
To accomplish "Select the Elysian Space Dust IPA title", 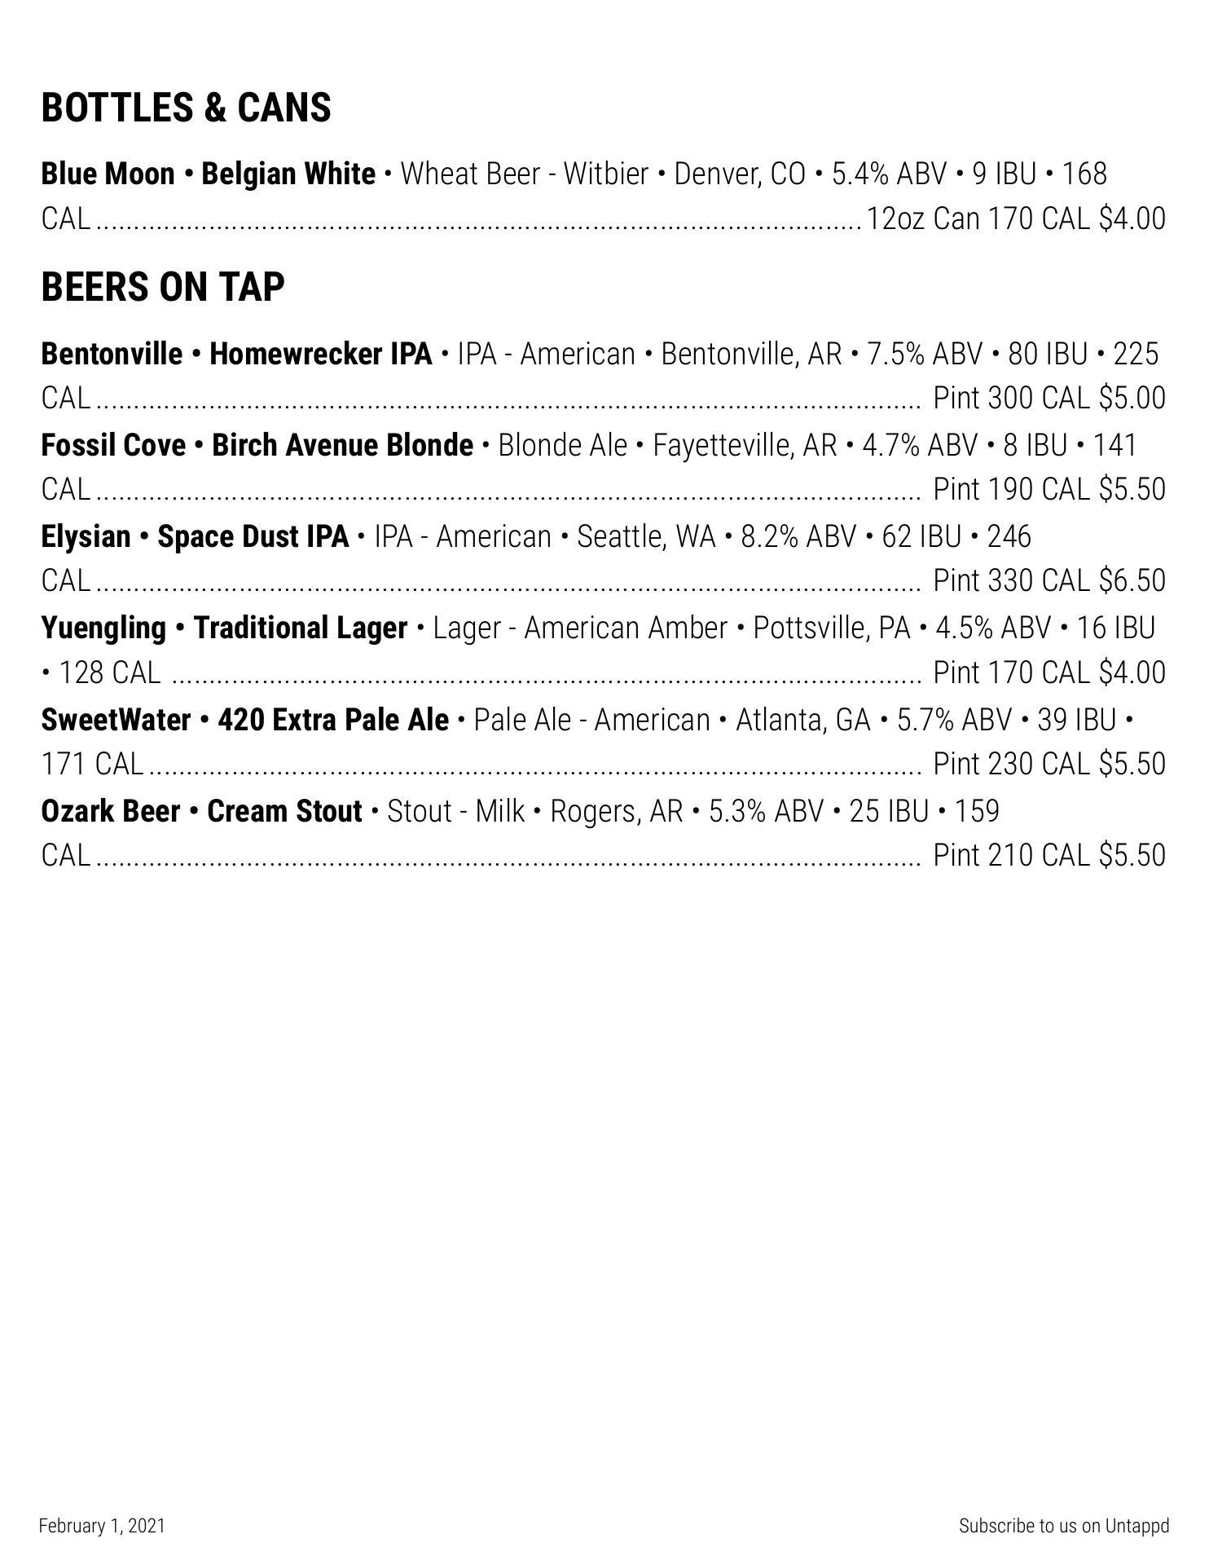I will [195, 537].
